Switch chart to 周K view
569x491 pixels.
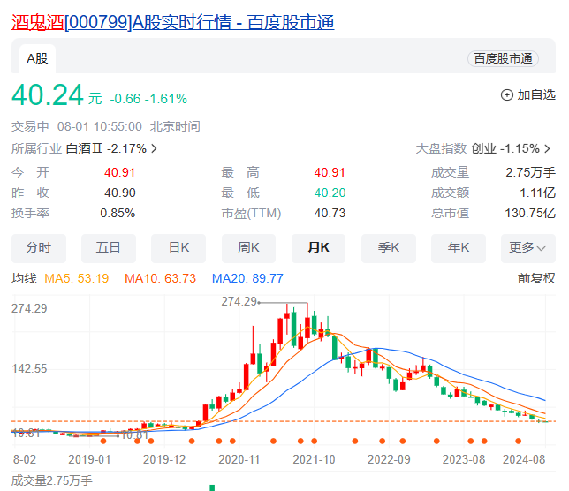pyautogui.click(x=248, y=248)
